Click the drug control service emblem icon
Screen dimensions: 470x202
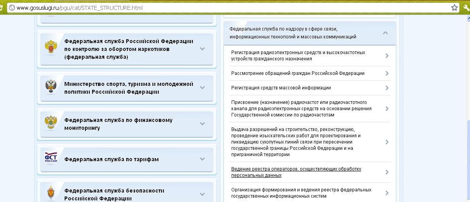coord(51,47)
